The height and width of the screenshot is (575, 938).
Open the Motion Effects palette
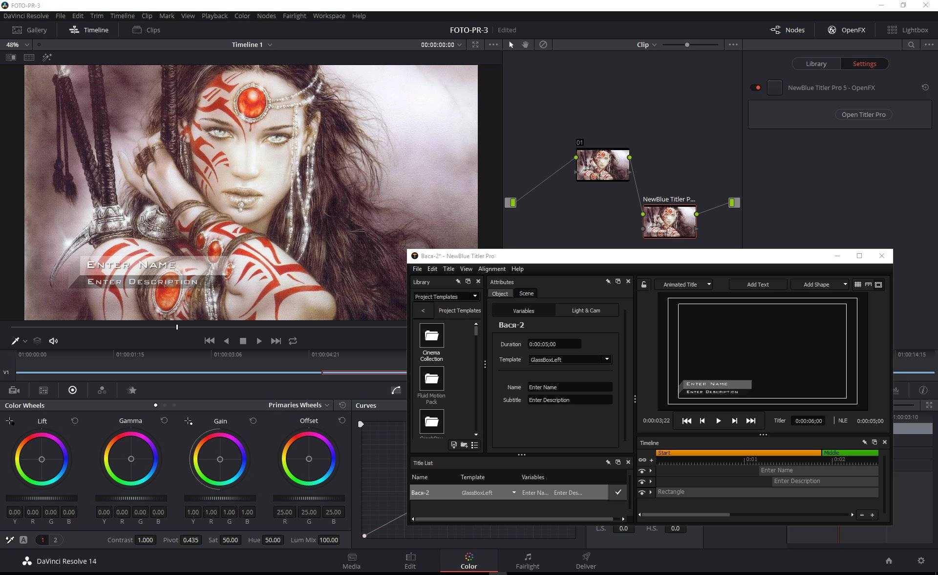pyautogui.click(x=132, y=390)
